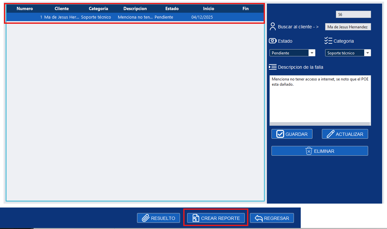Click the horizontal scrollbar under description box
The height and width of the screenshot is (229, 387).
point(320,124)
